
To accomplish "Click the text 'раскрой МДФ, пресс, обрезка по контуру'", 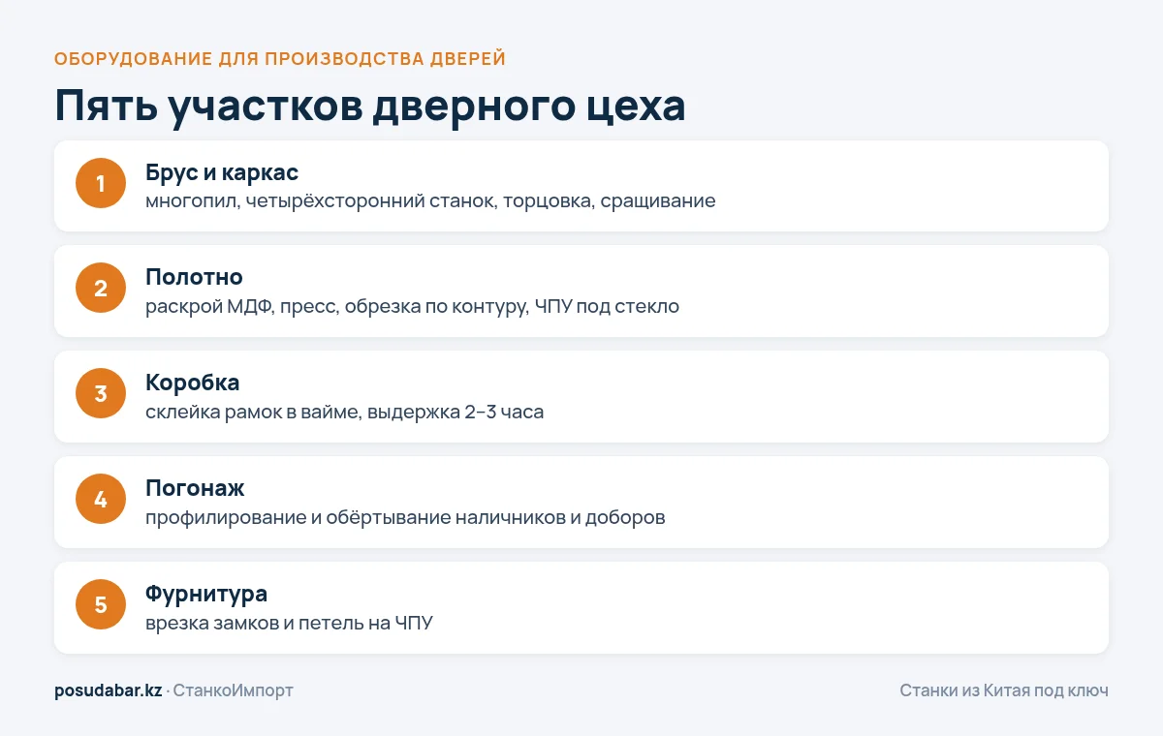I will coord(337,307).
